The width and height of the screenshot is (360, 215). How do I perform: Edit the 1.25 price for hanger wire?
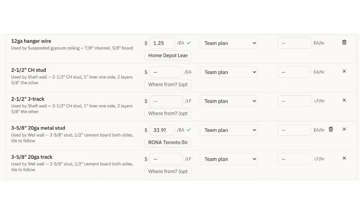pyautogui.click(x=162, y=43)
